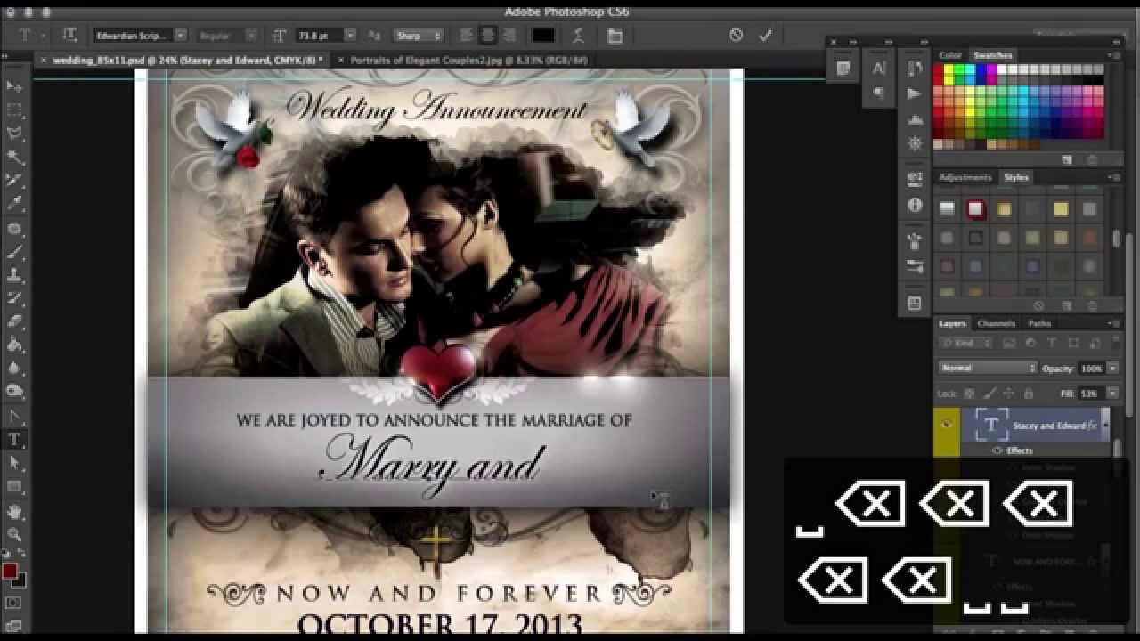1140x641 pixels.
Task: Click Clear Style icon in Styles panel
Action: [x=1038, y=305]
